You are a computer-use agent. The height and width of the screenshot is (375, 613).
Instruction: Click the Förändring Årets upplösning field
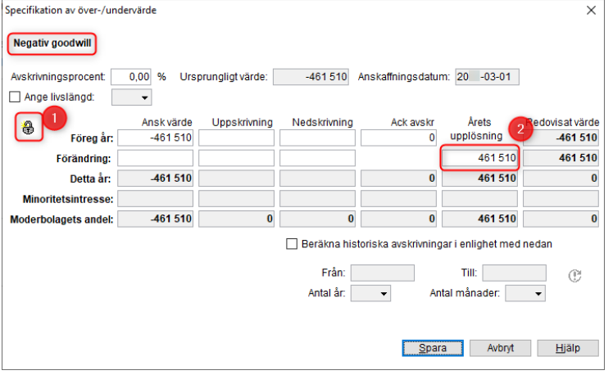[x=479, y=158]
